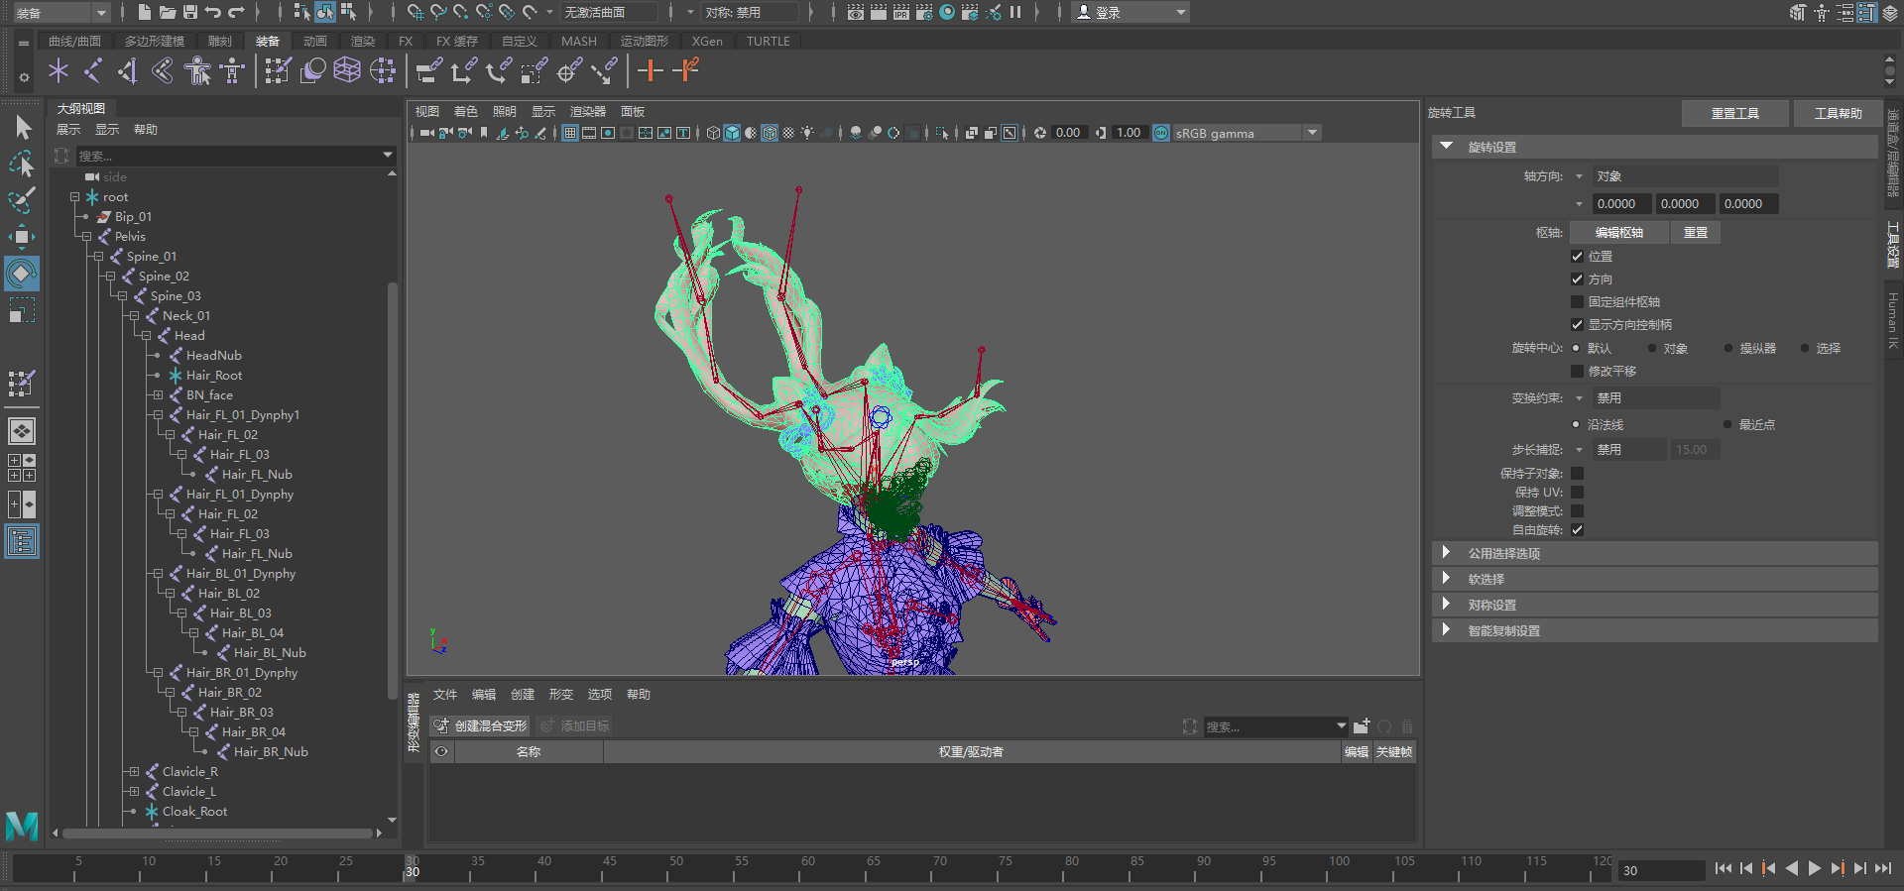Collapse the 旋转设置 section
The height and width of the screenshot is (891, 1904).
(x=1447, y=147)
